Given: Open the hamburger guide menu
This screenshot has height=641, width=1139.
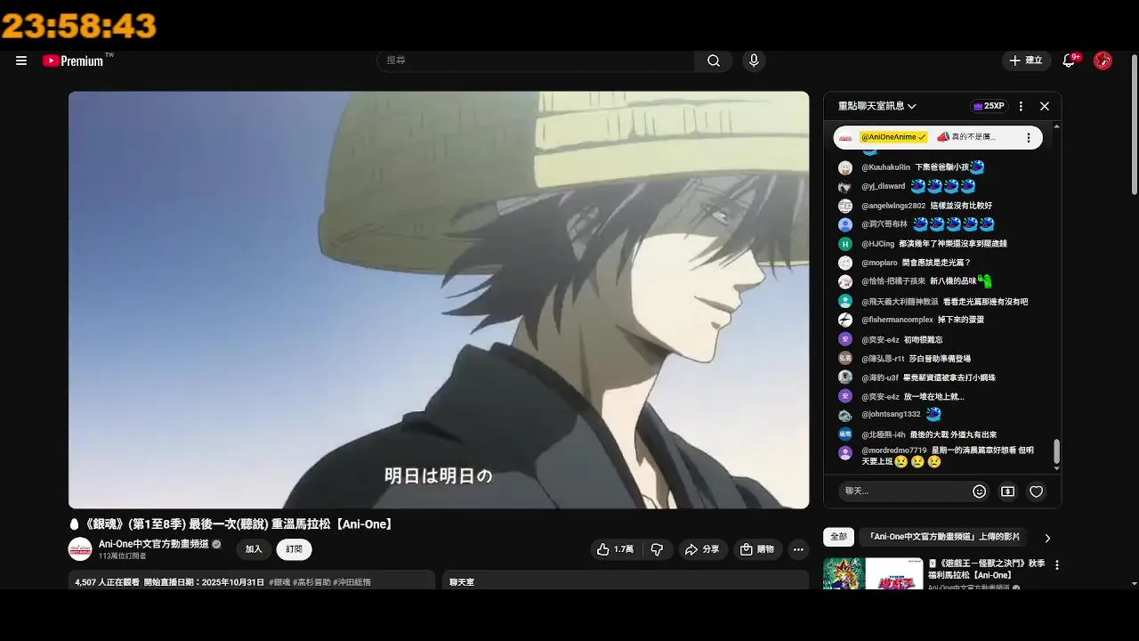Looking at the screenshot, I should click(x=21, y=61).
